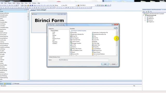Select the Class template

(94, 36)
